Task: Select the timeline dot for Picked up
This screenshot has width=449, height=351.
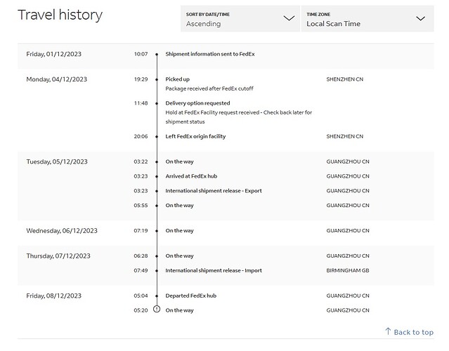Action: 157,79
